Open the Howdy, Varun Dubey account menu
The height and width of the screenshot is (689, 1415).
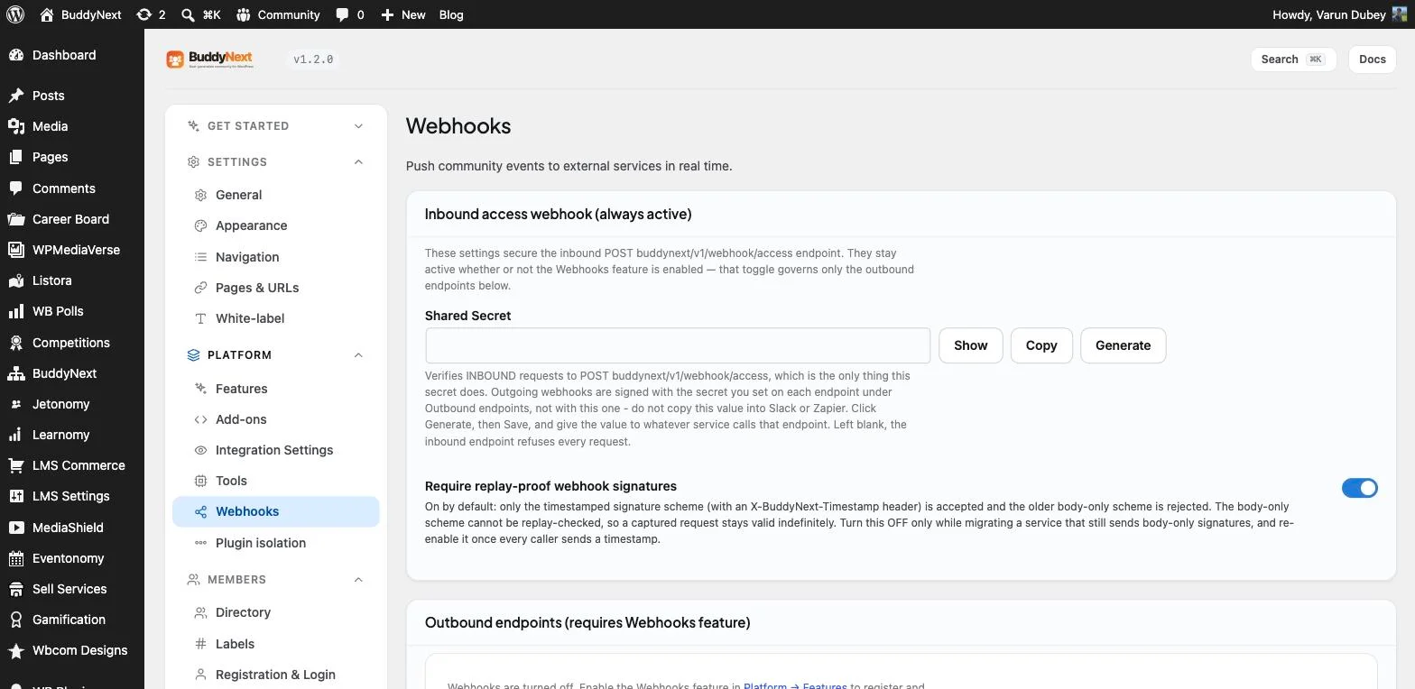1339,14
